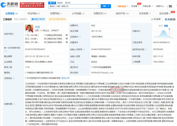
Task: Click the 天眼一下 search button
Action: [x=106, y=6]
